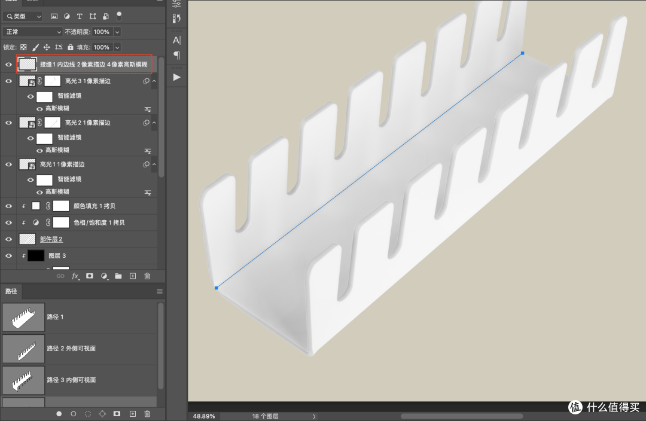Add a layer mask from Layers panel

click(89, 276)
